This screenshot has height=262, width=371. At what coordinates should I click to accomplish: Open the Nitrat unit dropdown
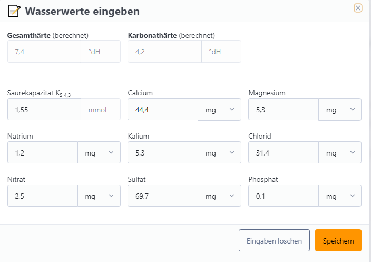(99, 196)
